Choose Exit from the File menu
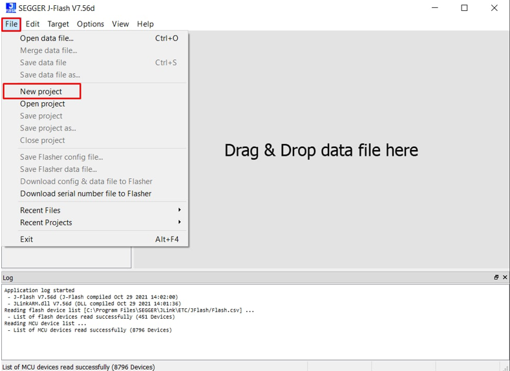The image size is (510, 371). tap(95, 239)
